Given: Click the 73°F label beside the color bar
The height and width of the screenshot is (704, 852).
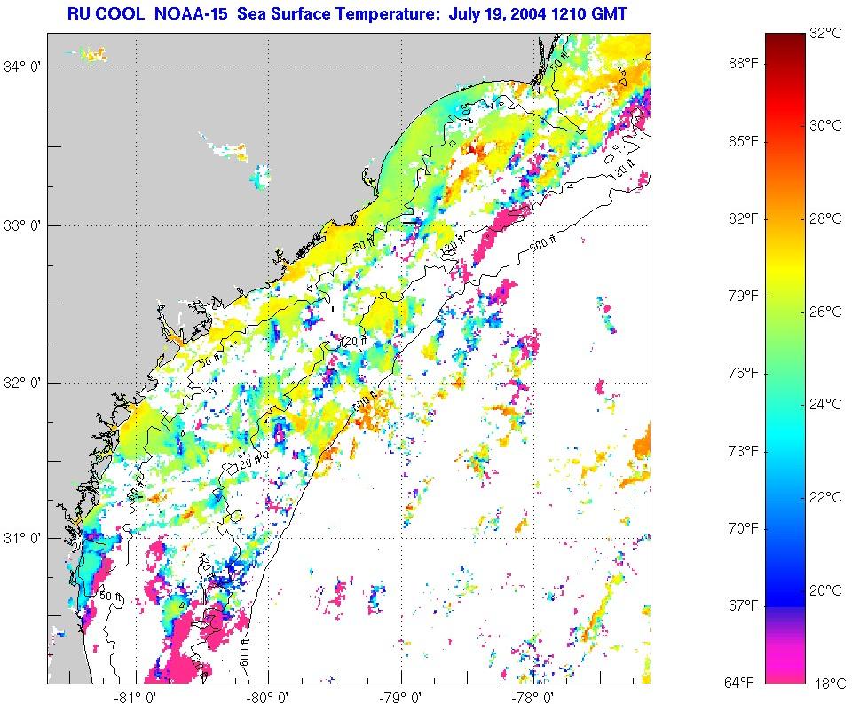Looking at the screenshot, I should pyautogui.click(x=744, y=451).
